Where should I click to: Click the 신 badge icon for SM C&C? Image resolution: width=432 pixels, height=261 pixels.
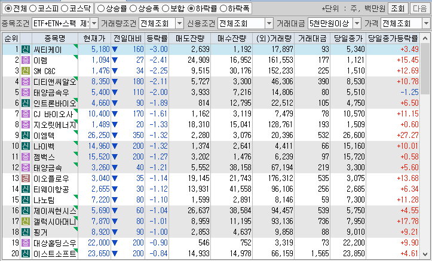(x=26, y=70)
